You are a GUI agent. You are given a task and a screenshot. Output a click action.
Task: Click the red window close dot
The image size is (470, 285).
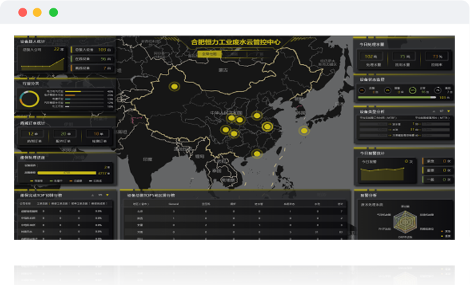coord(22,13)
